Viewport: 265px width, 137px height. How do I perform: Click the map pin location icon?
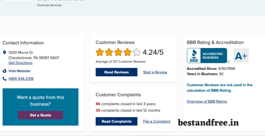[x=5, y=52]
